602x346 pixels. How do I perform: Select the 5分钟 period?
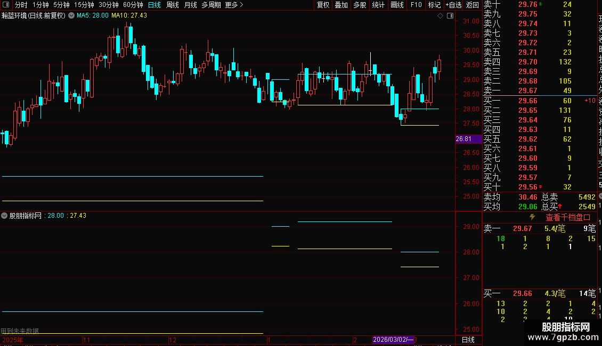(61, 5)
